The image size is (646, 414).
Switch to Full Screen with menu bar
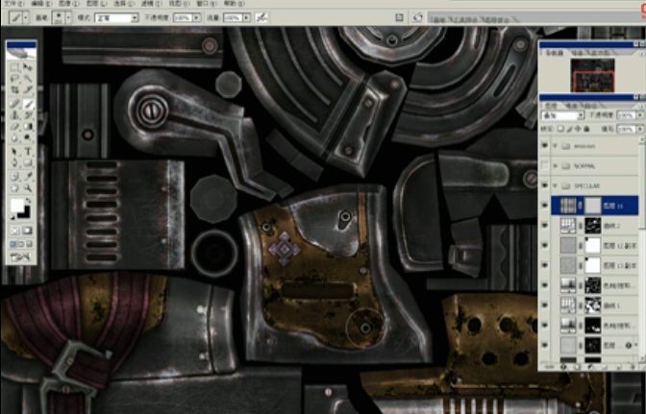21,244
